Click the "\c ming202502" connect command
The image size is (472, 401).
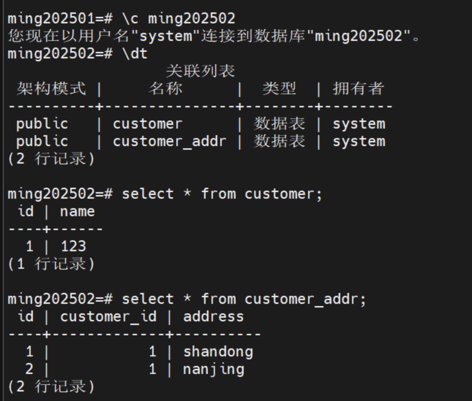[x=179, y=18]
